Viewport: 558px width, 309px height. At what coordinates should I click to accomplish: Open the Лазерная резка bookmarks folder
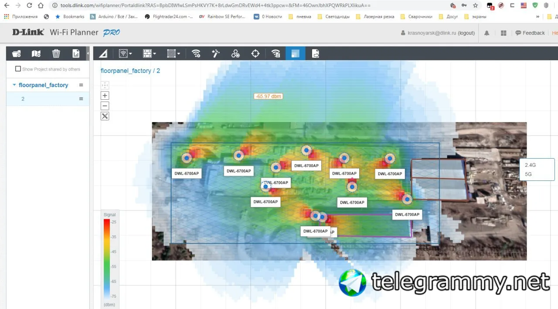pos(375,17)
